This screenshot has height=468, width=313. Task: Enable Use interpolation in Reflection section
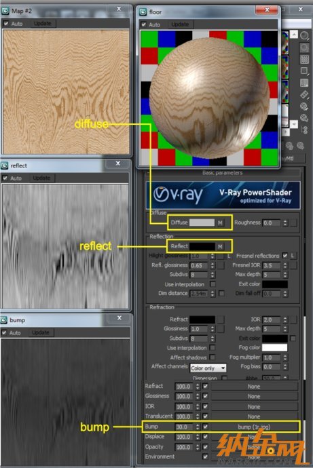tap(213, 284)
